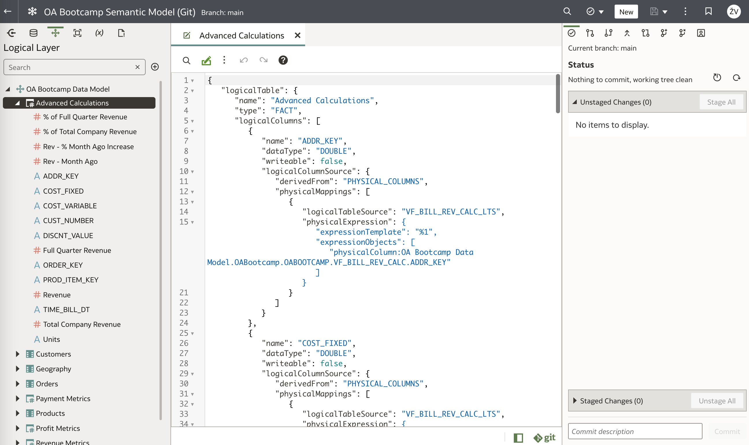This screenshot has width=749, height=445.
Task: Open the Git push icon tab
Action: pos(608,33)
